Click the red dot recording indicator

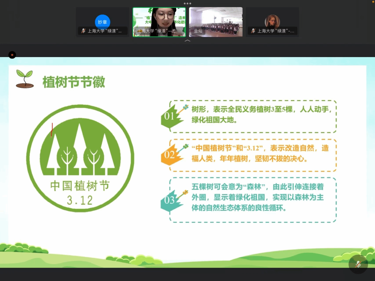(x=12, y=55)
